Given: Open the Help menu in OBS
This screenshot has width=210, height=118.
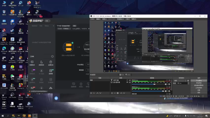Looking at the screenshot, I should tap(134, 19).
